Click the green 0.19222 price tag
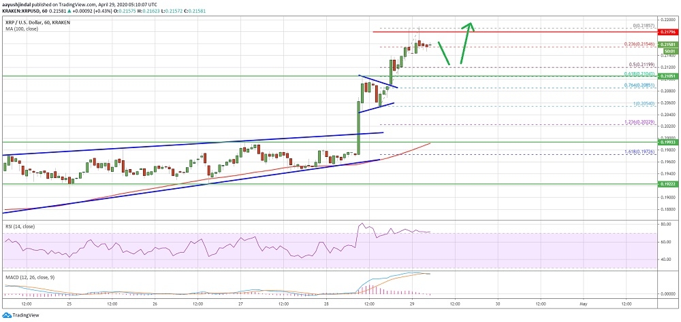 667,184
